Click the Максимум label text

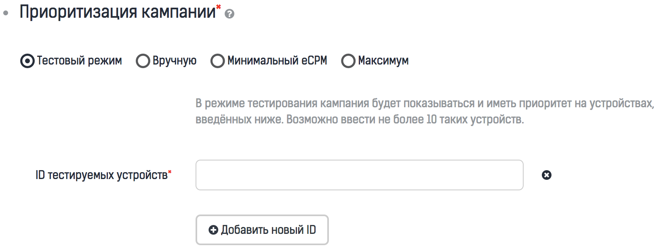[x=383, y=61]
